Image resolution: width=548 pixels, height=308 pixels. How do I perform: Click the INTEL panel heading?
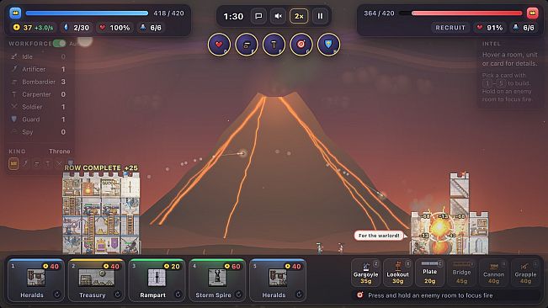492,44
